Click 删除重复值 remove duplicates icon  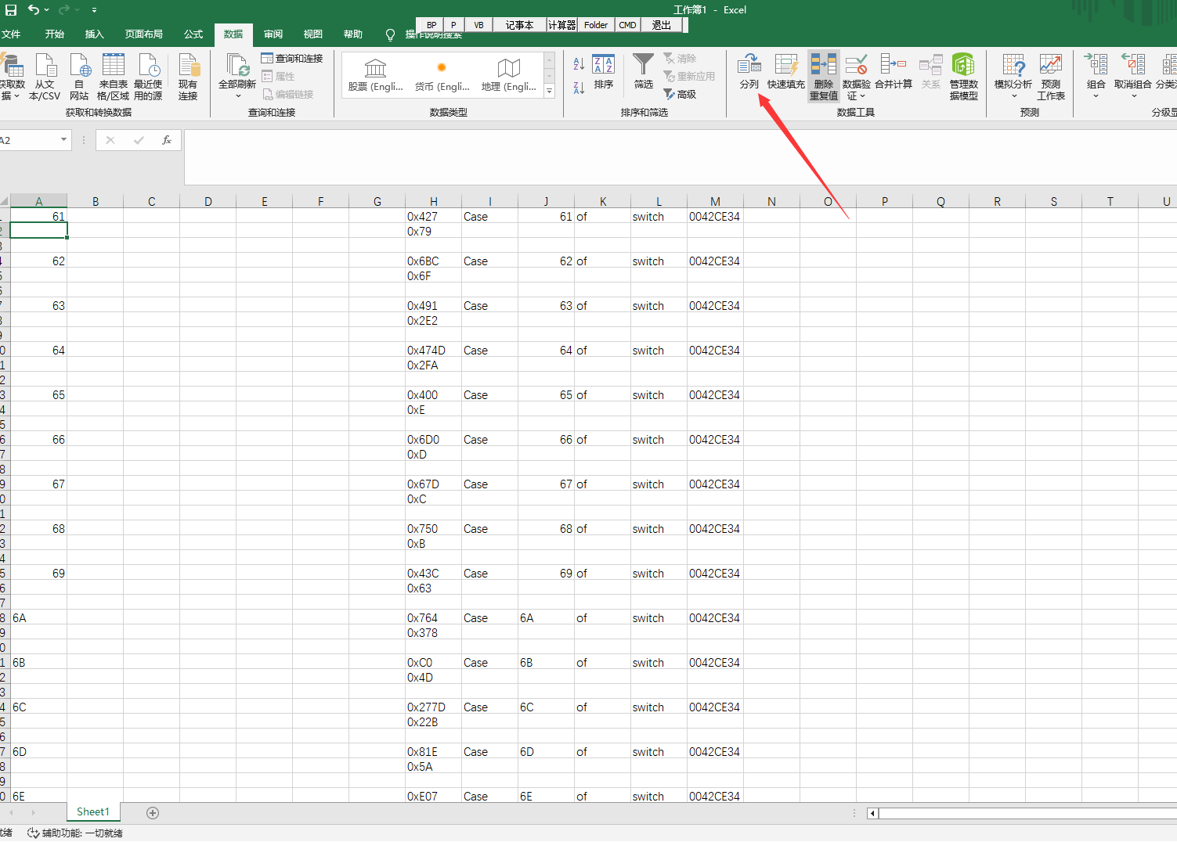tap(823, 67)
